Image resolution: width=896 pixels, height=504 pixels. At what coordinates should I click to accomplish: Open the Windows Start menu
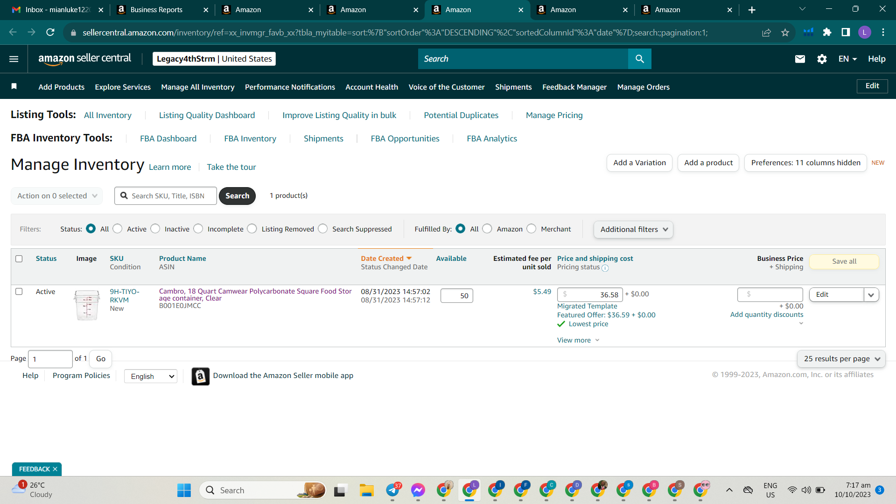(184, 490)
